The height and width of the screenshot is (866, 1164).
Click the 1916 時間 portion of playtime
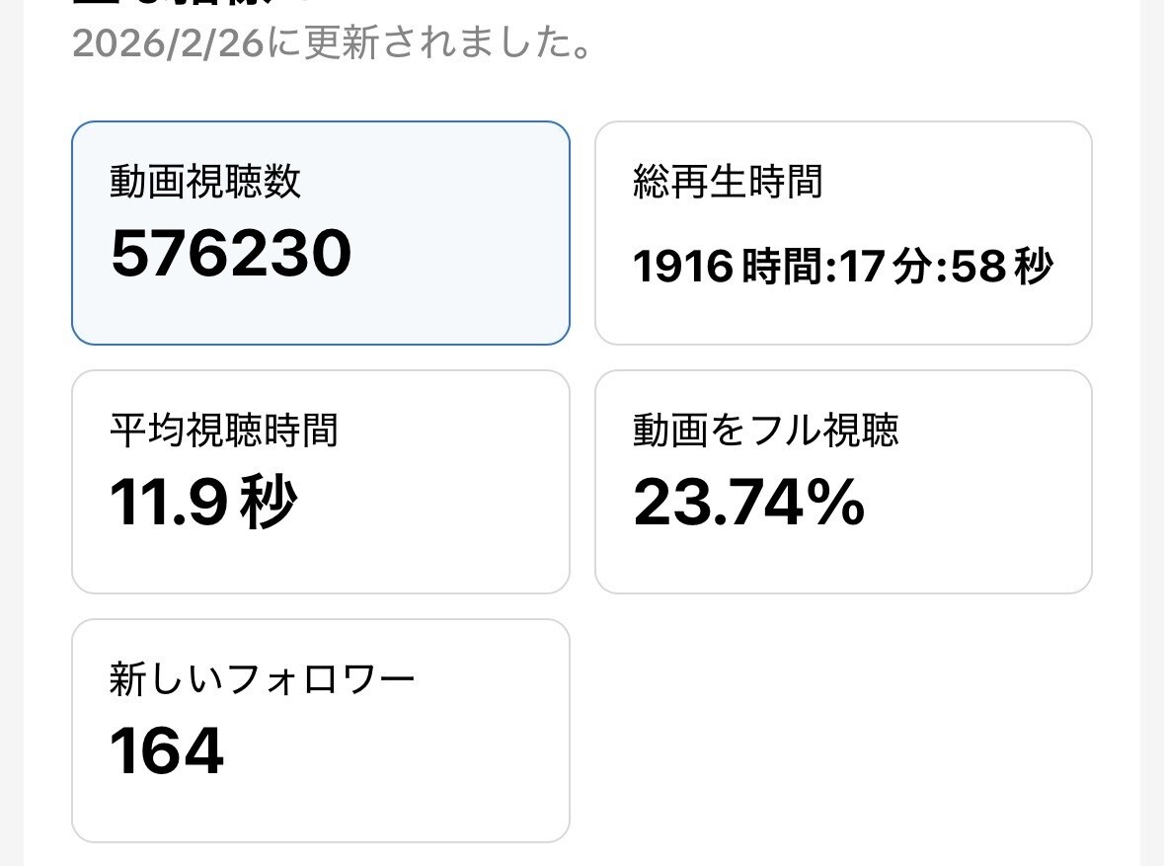(726, 267)
